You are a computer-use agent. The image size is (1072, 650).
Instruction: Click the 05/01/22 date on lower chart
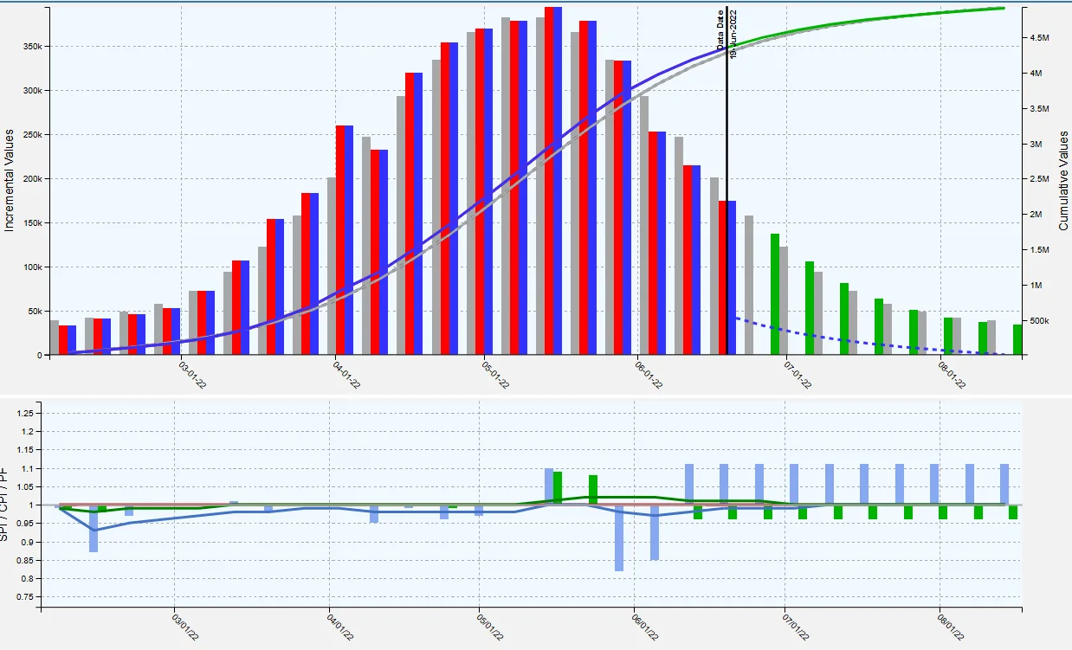pos(492,629)
